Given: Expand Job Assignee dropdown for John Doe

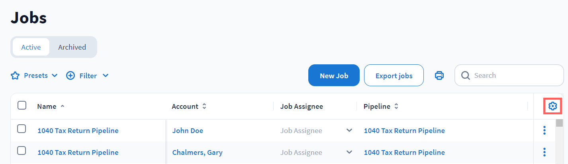Looking at the screenshot, I should [349, 131].
